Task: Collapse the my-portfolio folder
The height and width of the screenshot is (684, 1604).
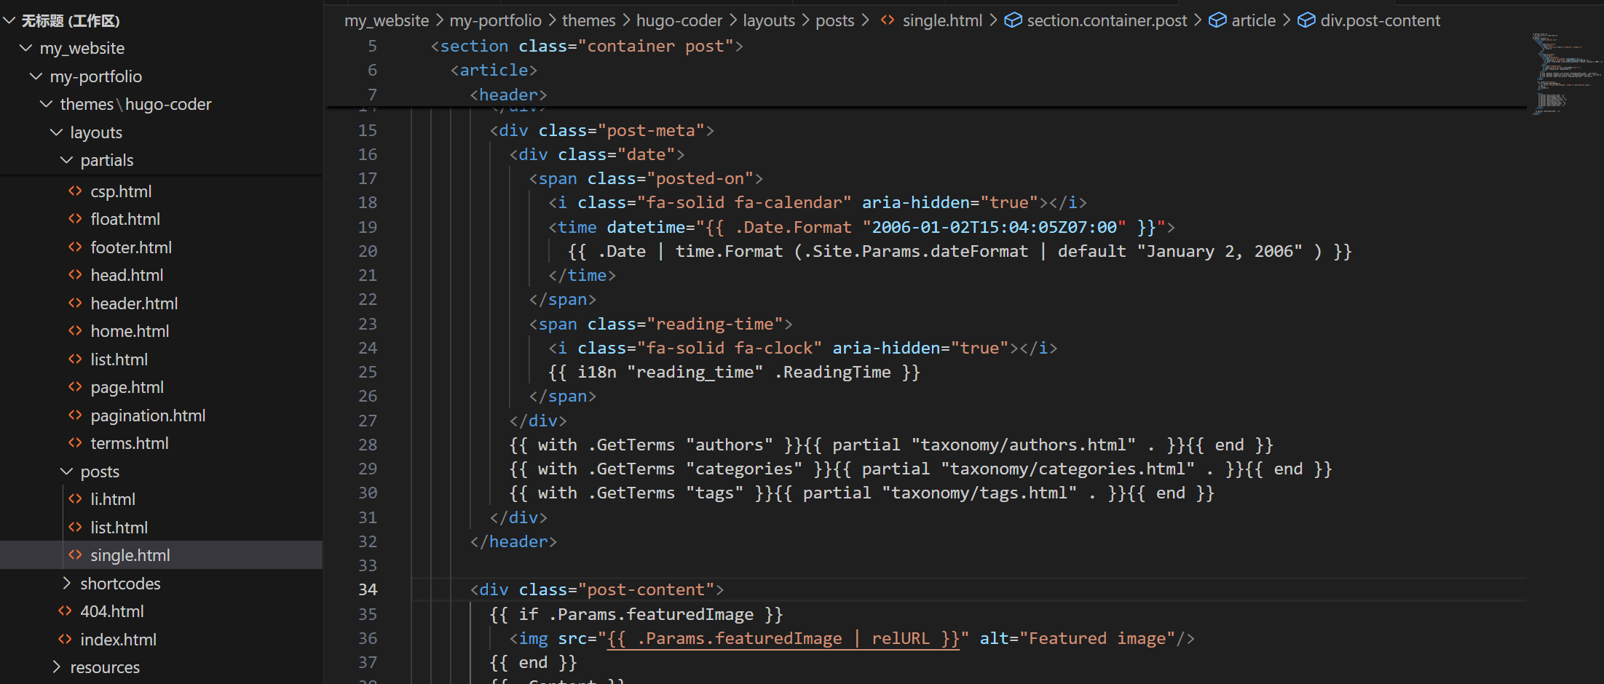Action: 36,76
